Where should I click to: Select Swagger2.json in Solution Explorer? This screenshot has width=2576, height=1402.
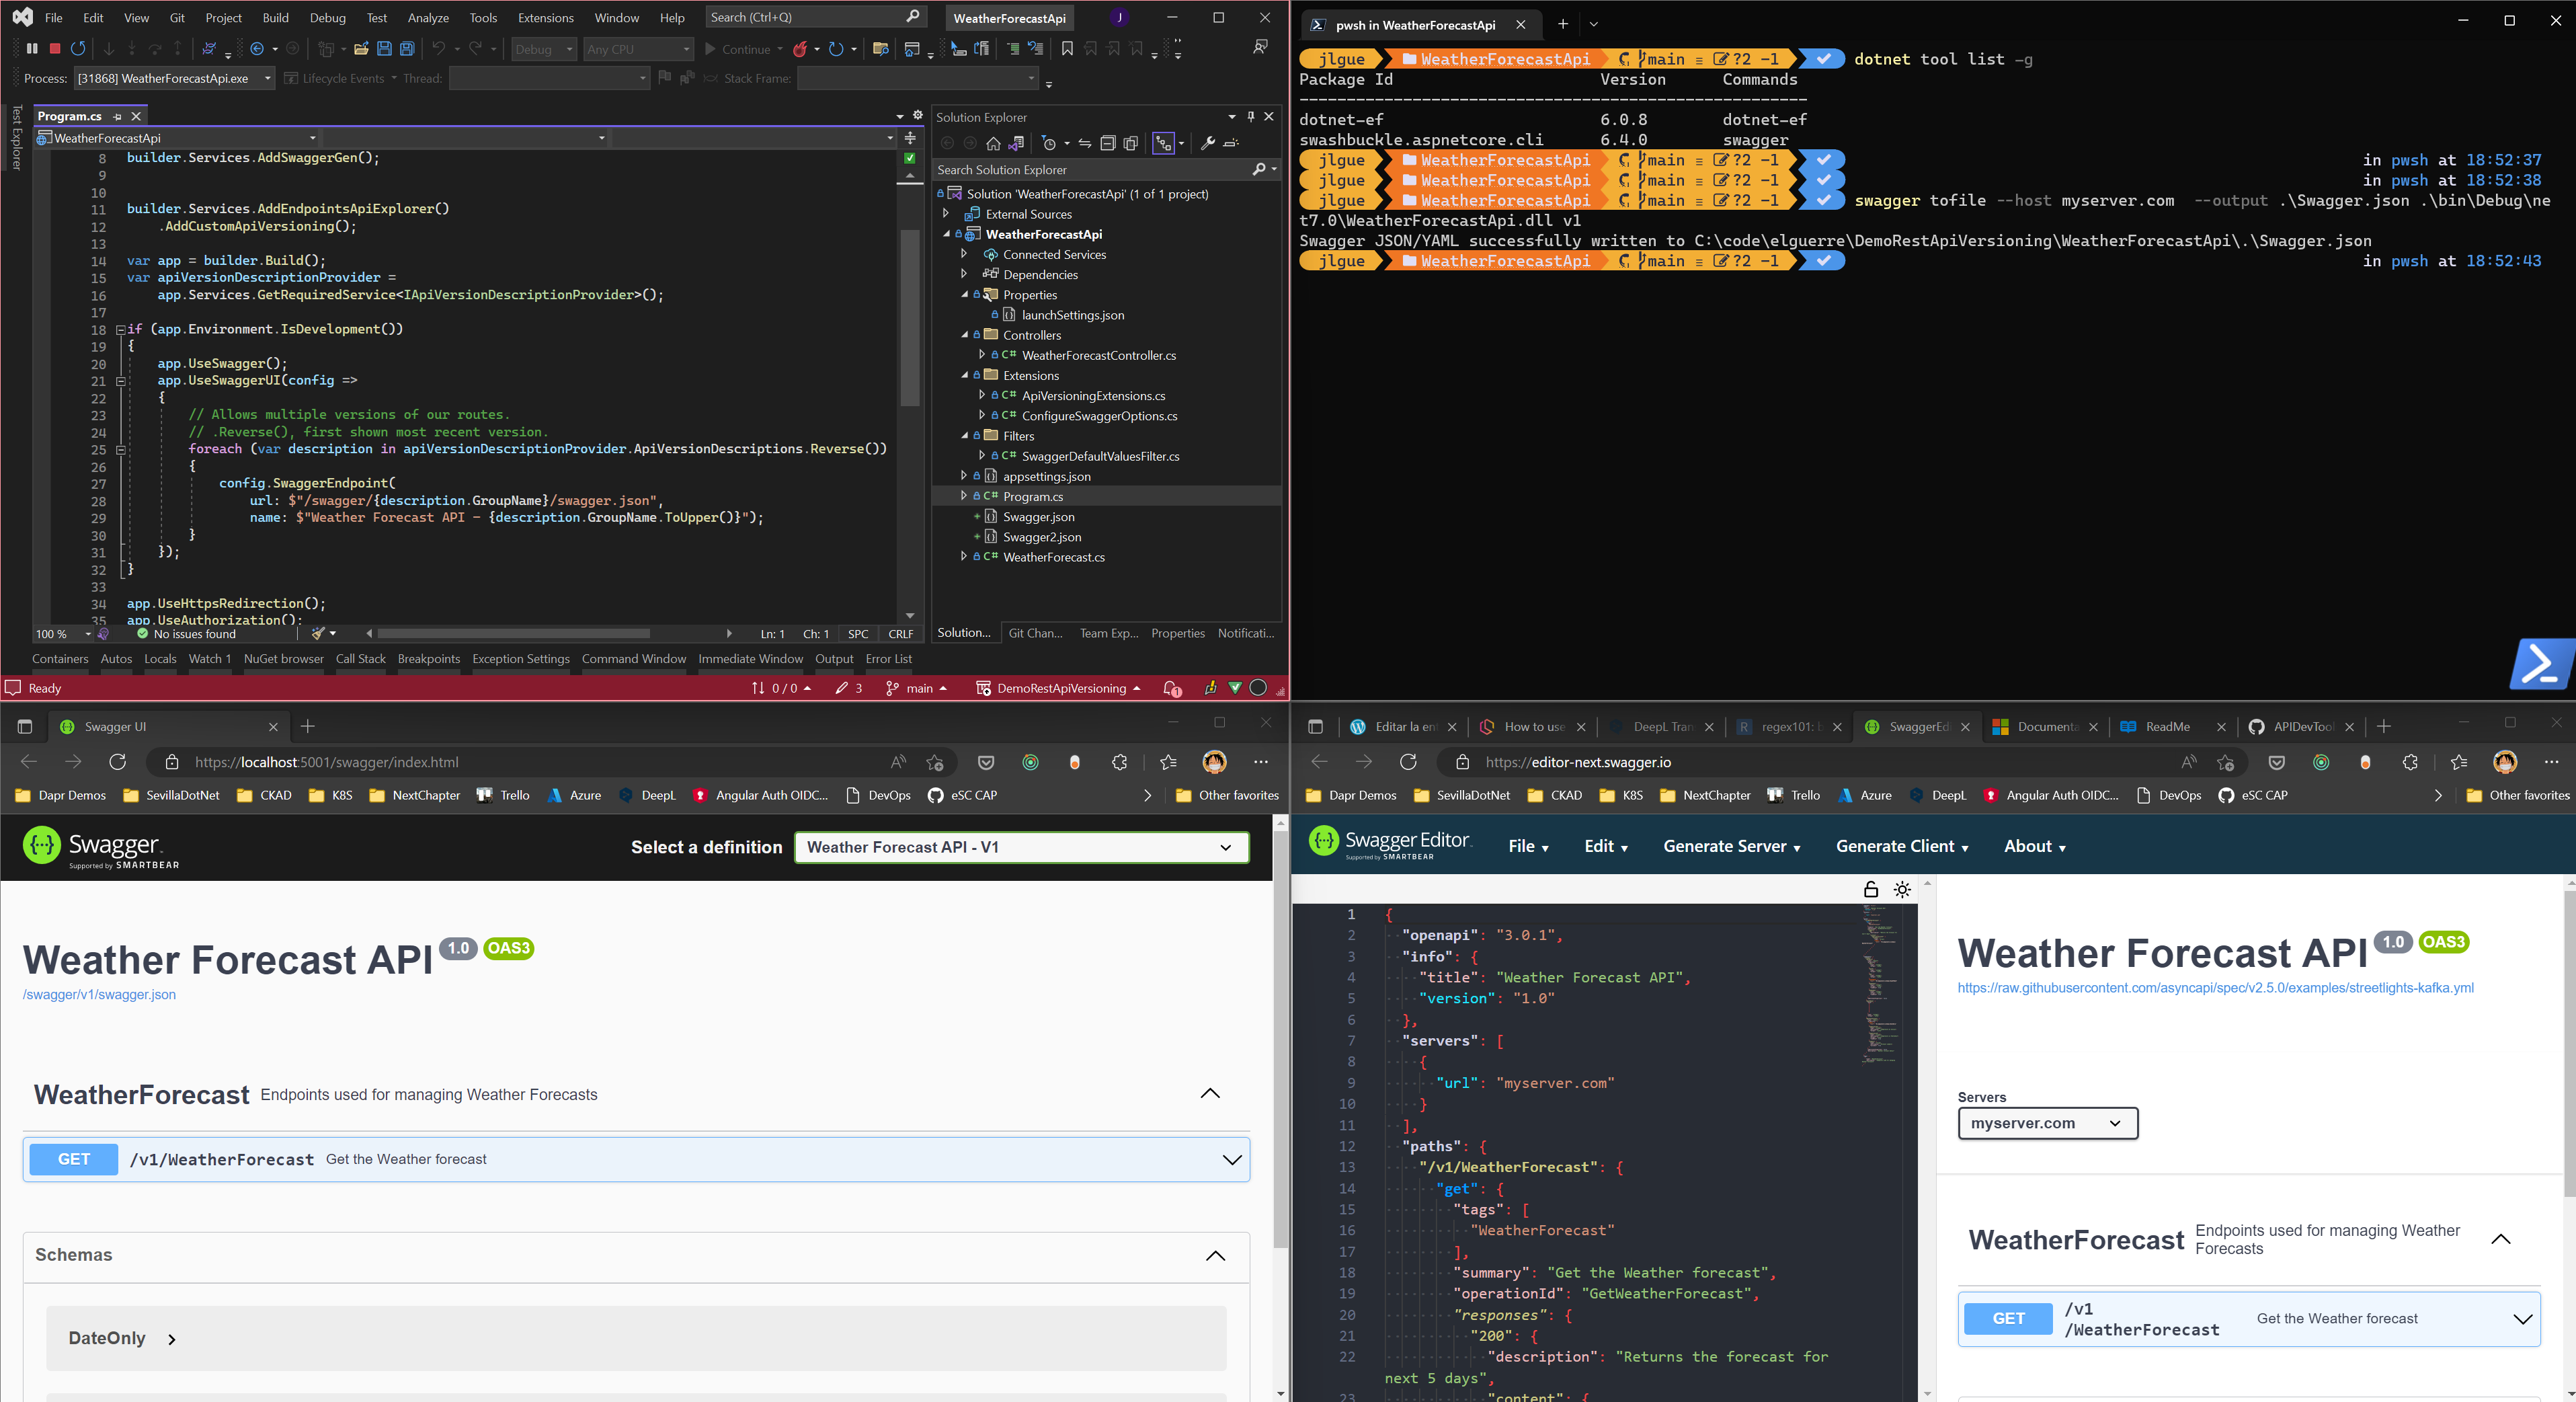coord(1041,537)
